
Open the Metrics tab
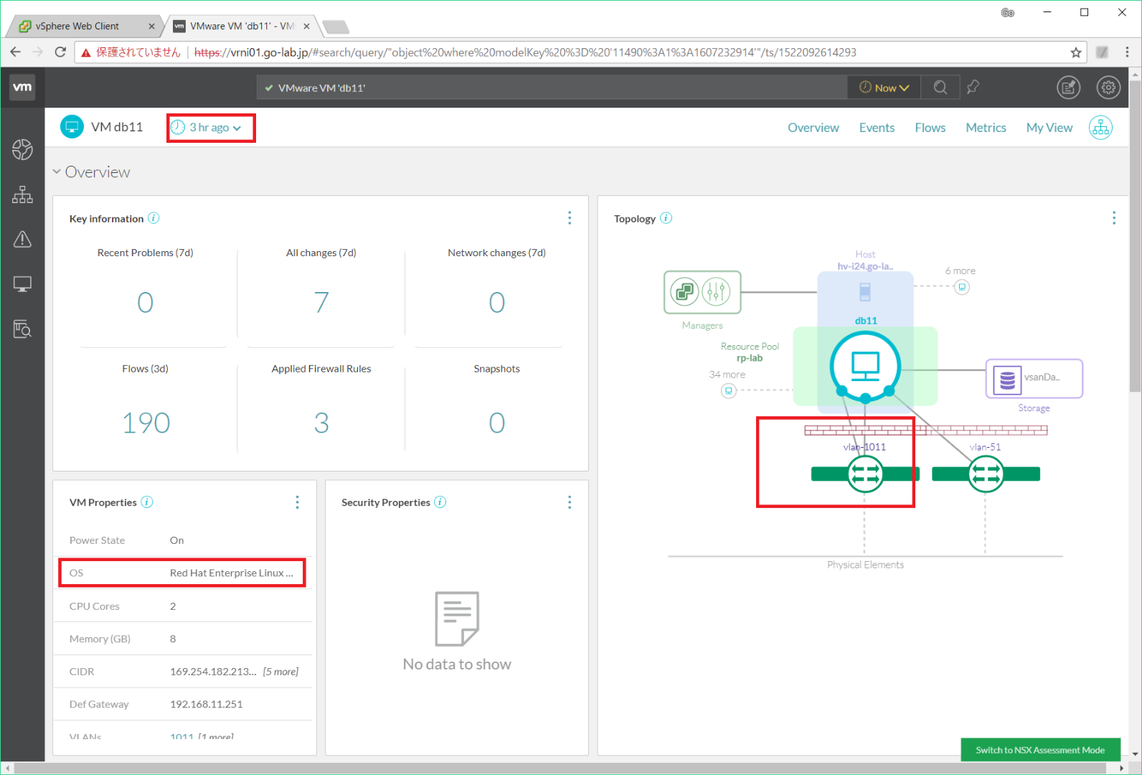986,128
